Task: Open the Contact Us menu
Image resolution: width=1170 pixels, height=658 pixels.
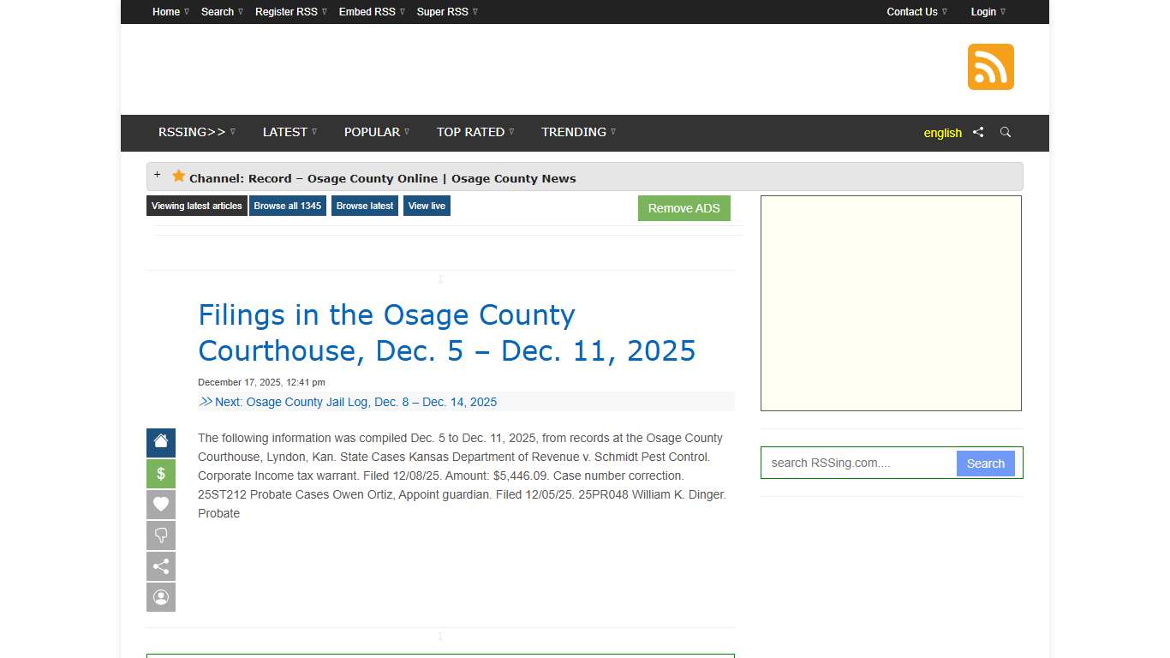Action: coord(911,11)
